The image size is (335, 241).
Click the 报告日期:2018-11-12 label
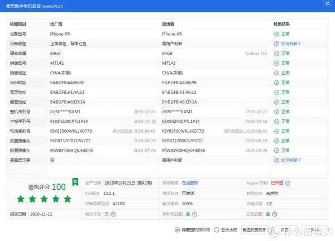(x=31, y=214)
